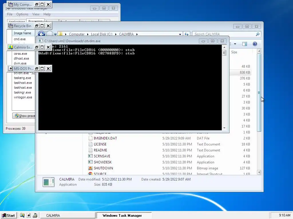This screenshot has width=293, height=219.
Task: Click the 9:10 AM taskbar clock
Action: click(x=282, y=215)
